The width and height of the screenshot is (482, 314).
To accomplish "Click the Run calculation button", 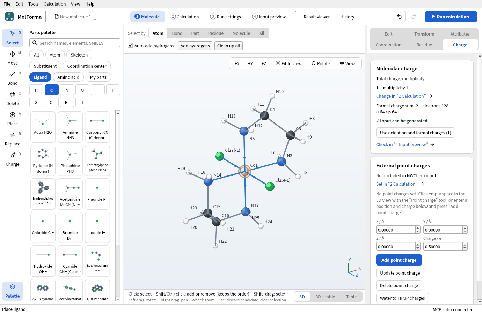I will pyautogui.click(x=451, y=16).
